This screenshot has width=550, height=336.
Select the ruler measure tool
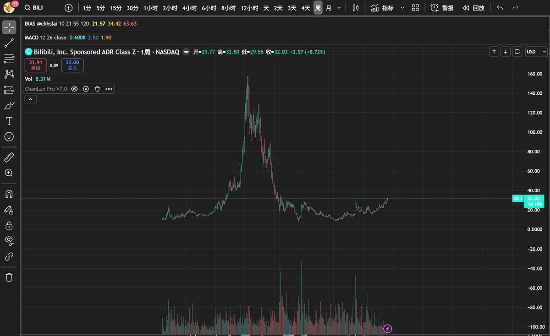[x=9, y=158]
